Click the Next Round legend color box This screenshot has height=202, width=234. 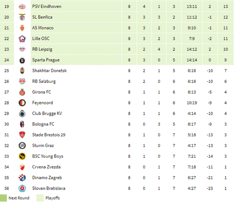[3, 198]
